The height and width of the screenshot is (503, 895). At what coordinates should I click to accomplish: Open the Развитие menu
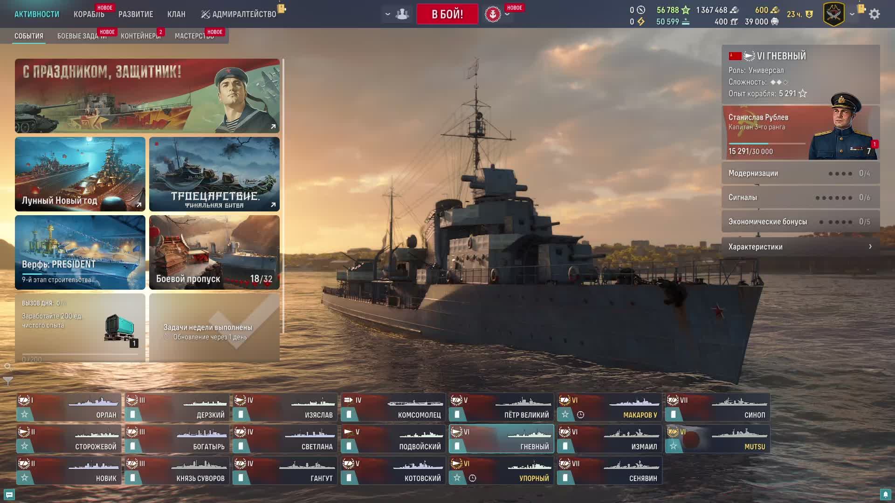(x=136, y=14)
